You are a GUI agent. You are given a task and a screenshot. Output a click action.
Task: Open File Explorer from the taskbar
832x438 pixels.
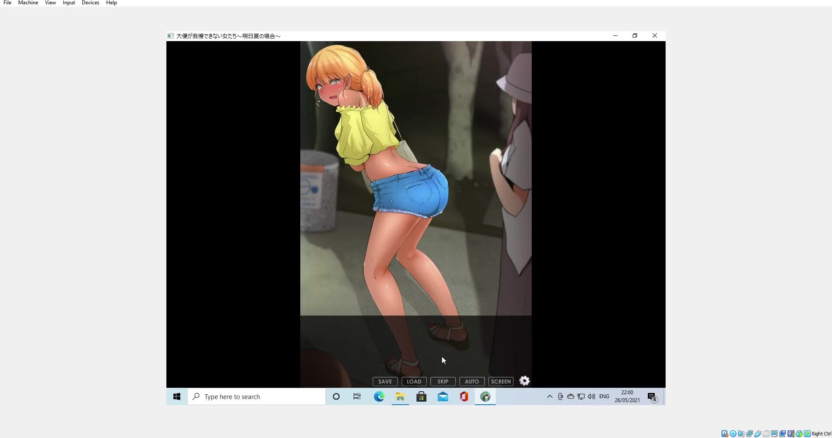[400, 396]
